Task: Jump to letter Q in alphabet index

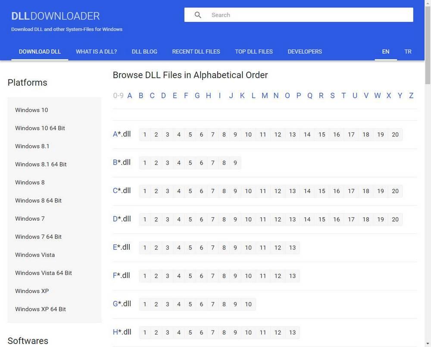Action: click(x=310, y=96)
